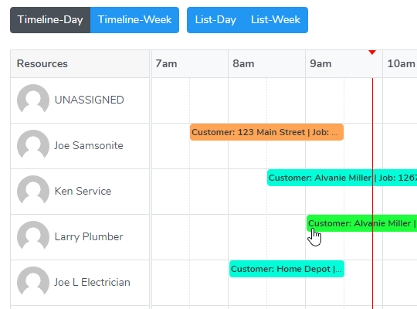
Task: Switch to Timeline-Week view
Action: coord(134,20)
